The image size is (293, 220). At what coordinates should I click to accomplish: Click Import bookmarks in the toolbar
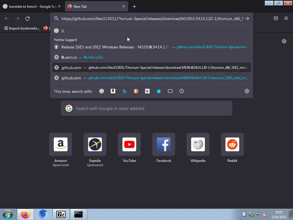click(x=22, y=28)
